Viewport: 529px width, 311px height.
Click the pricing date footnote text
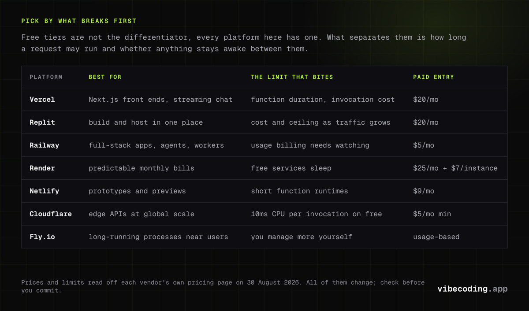point(223,286)
